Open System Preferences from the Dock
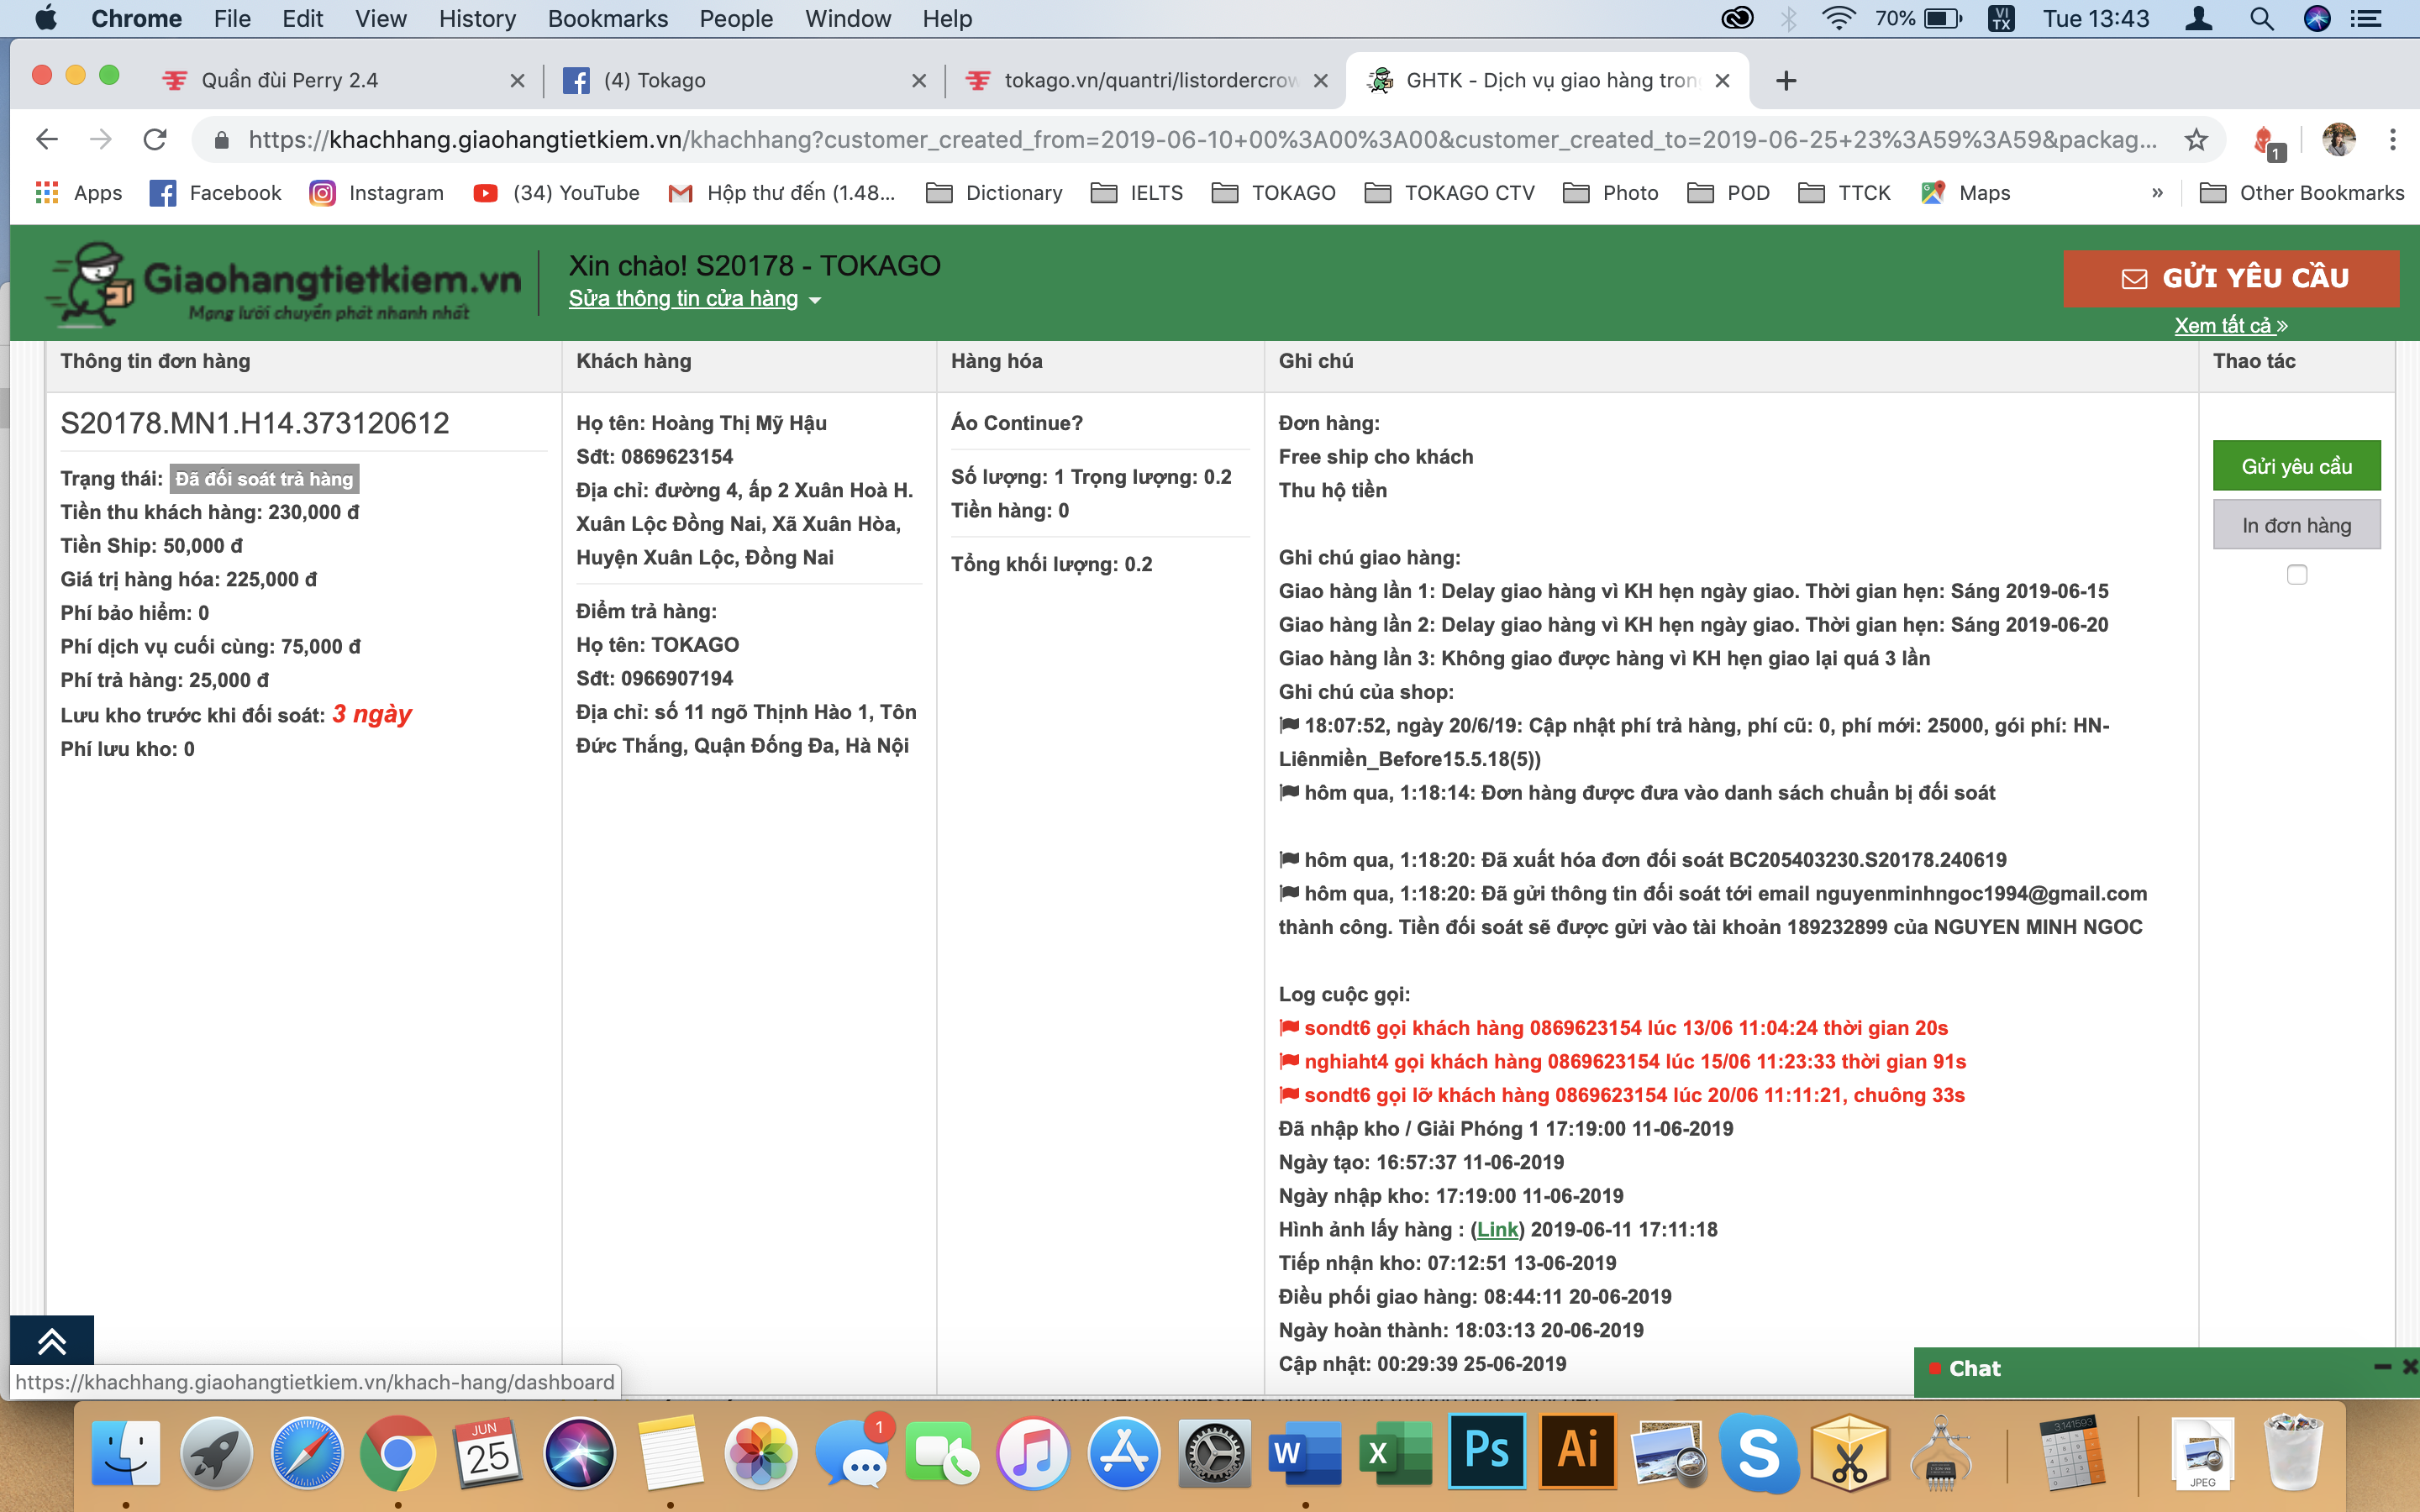Viewport: 2420px width, 1512px height. tap(1214, 1453)
